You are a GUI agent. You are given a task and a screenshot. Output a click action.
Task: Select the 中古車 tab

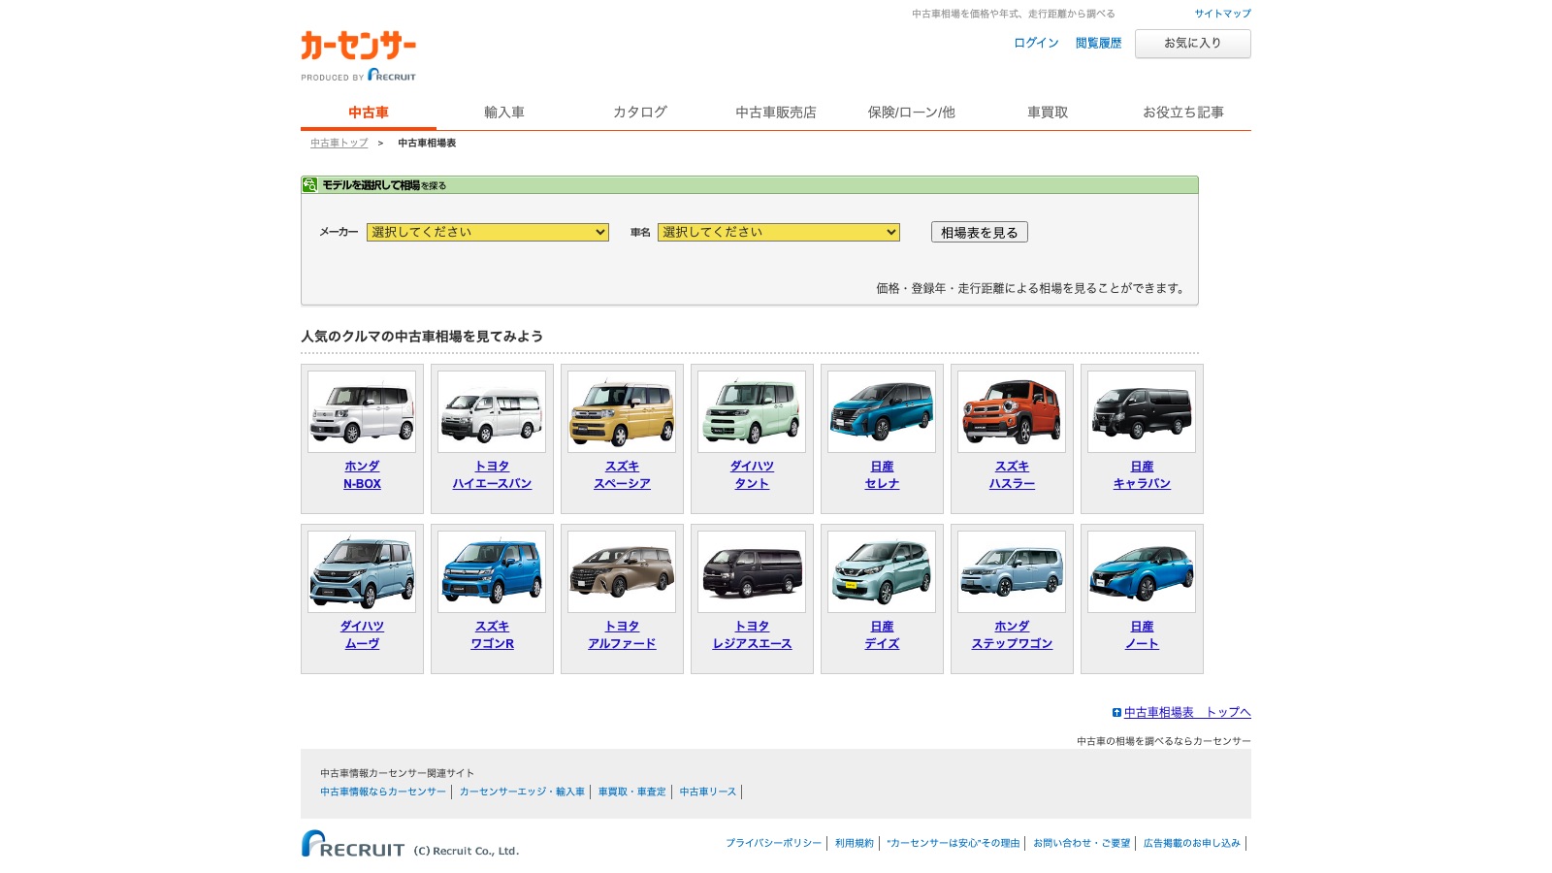click(x=369, y=113)
